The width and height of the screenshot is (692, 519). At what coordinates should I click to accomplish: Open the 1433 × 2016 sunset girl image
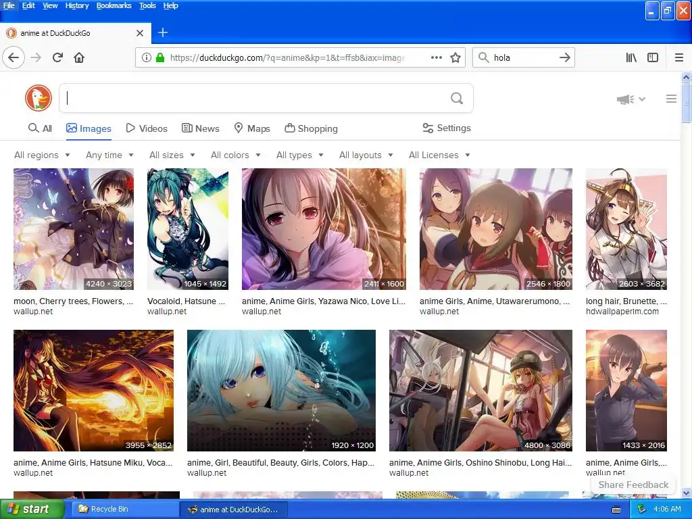pyautogui.click(x=626, y=390)
